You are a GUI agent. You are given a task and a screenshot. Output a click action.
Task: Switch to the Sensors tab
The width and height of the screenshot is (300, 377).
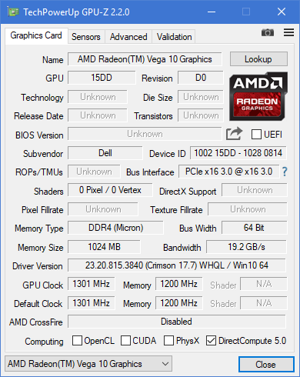pyautogui.click(x=86, y=37)
